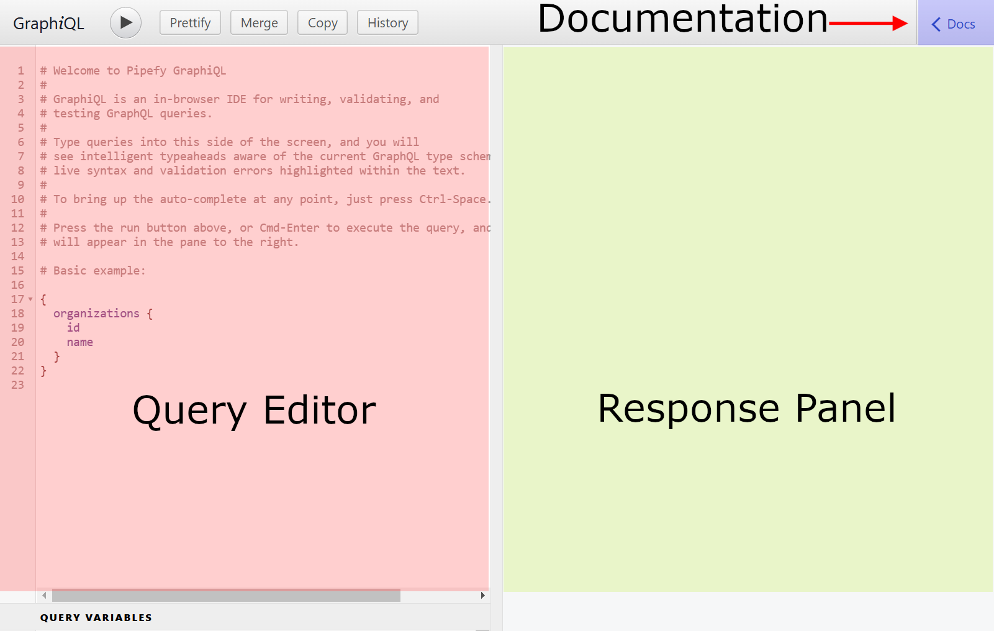This screenshot has height=631, width=994.
Task: Click the "# testing GraphQL queries." comment
Action: [x=127, y=114]
